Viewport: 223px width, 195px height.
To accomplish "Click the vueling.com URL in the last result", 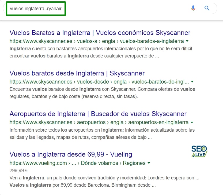I will point(38,163).
